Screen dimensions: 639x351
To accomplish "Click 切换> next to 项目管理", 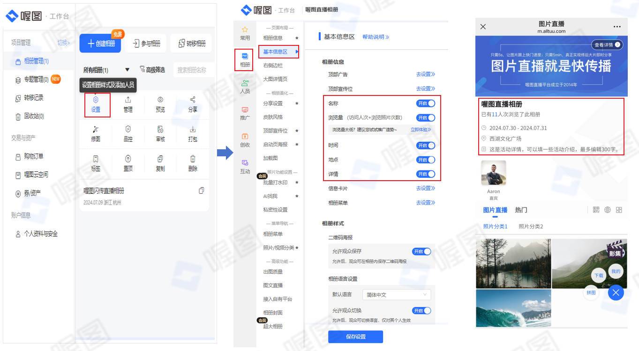I will point(63,43).
